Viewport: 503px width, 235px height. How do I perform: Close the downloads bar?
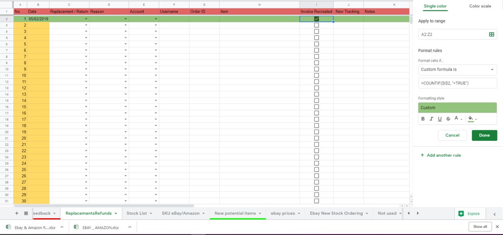(x=497, y=227)
